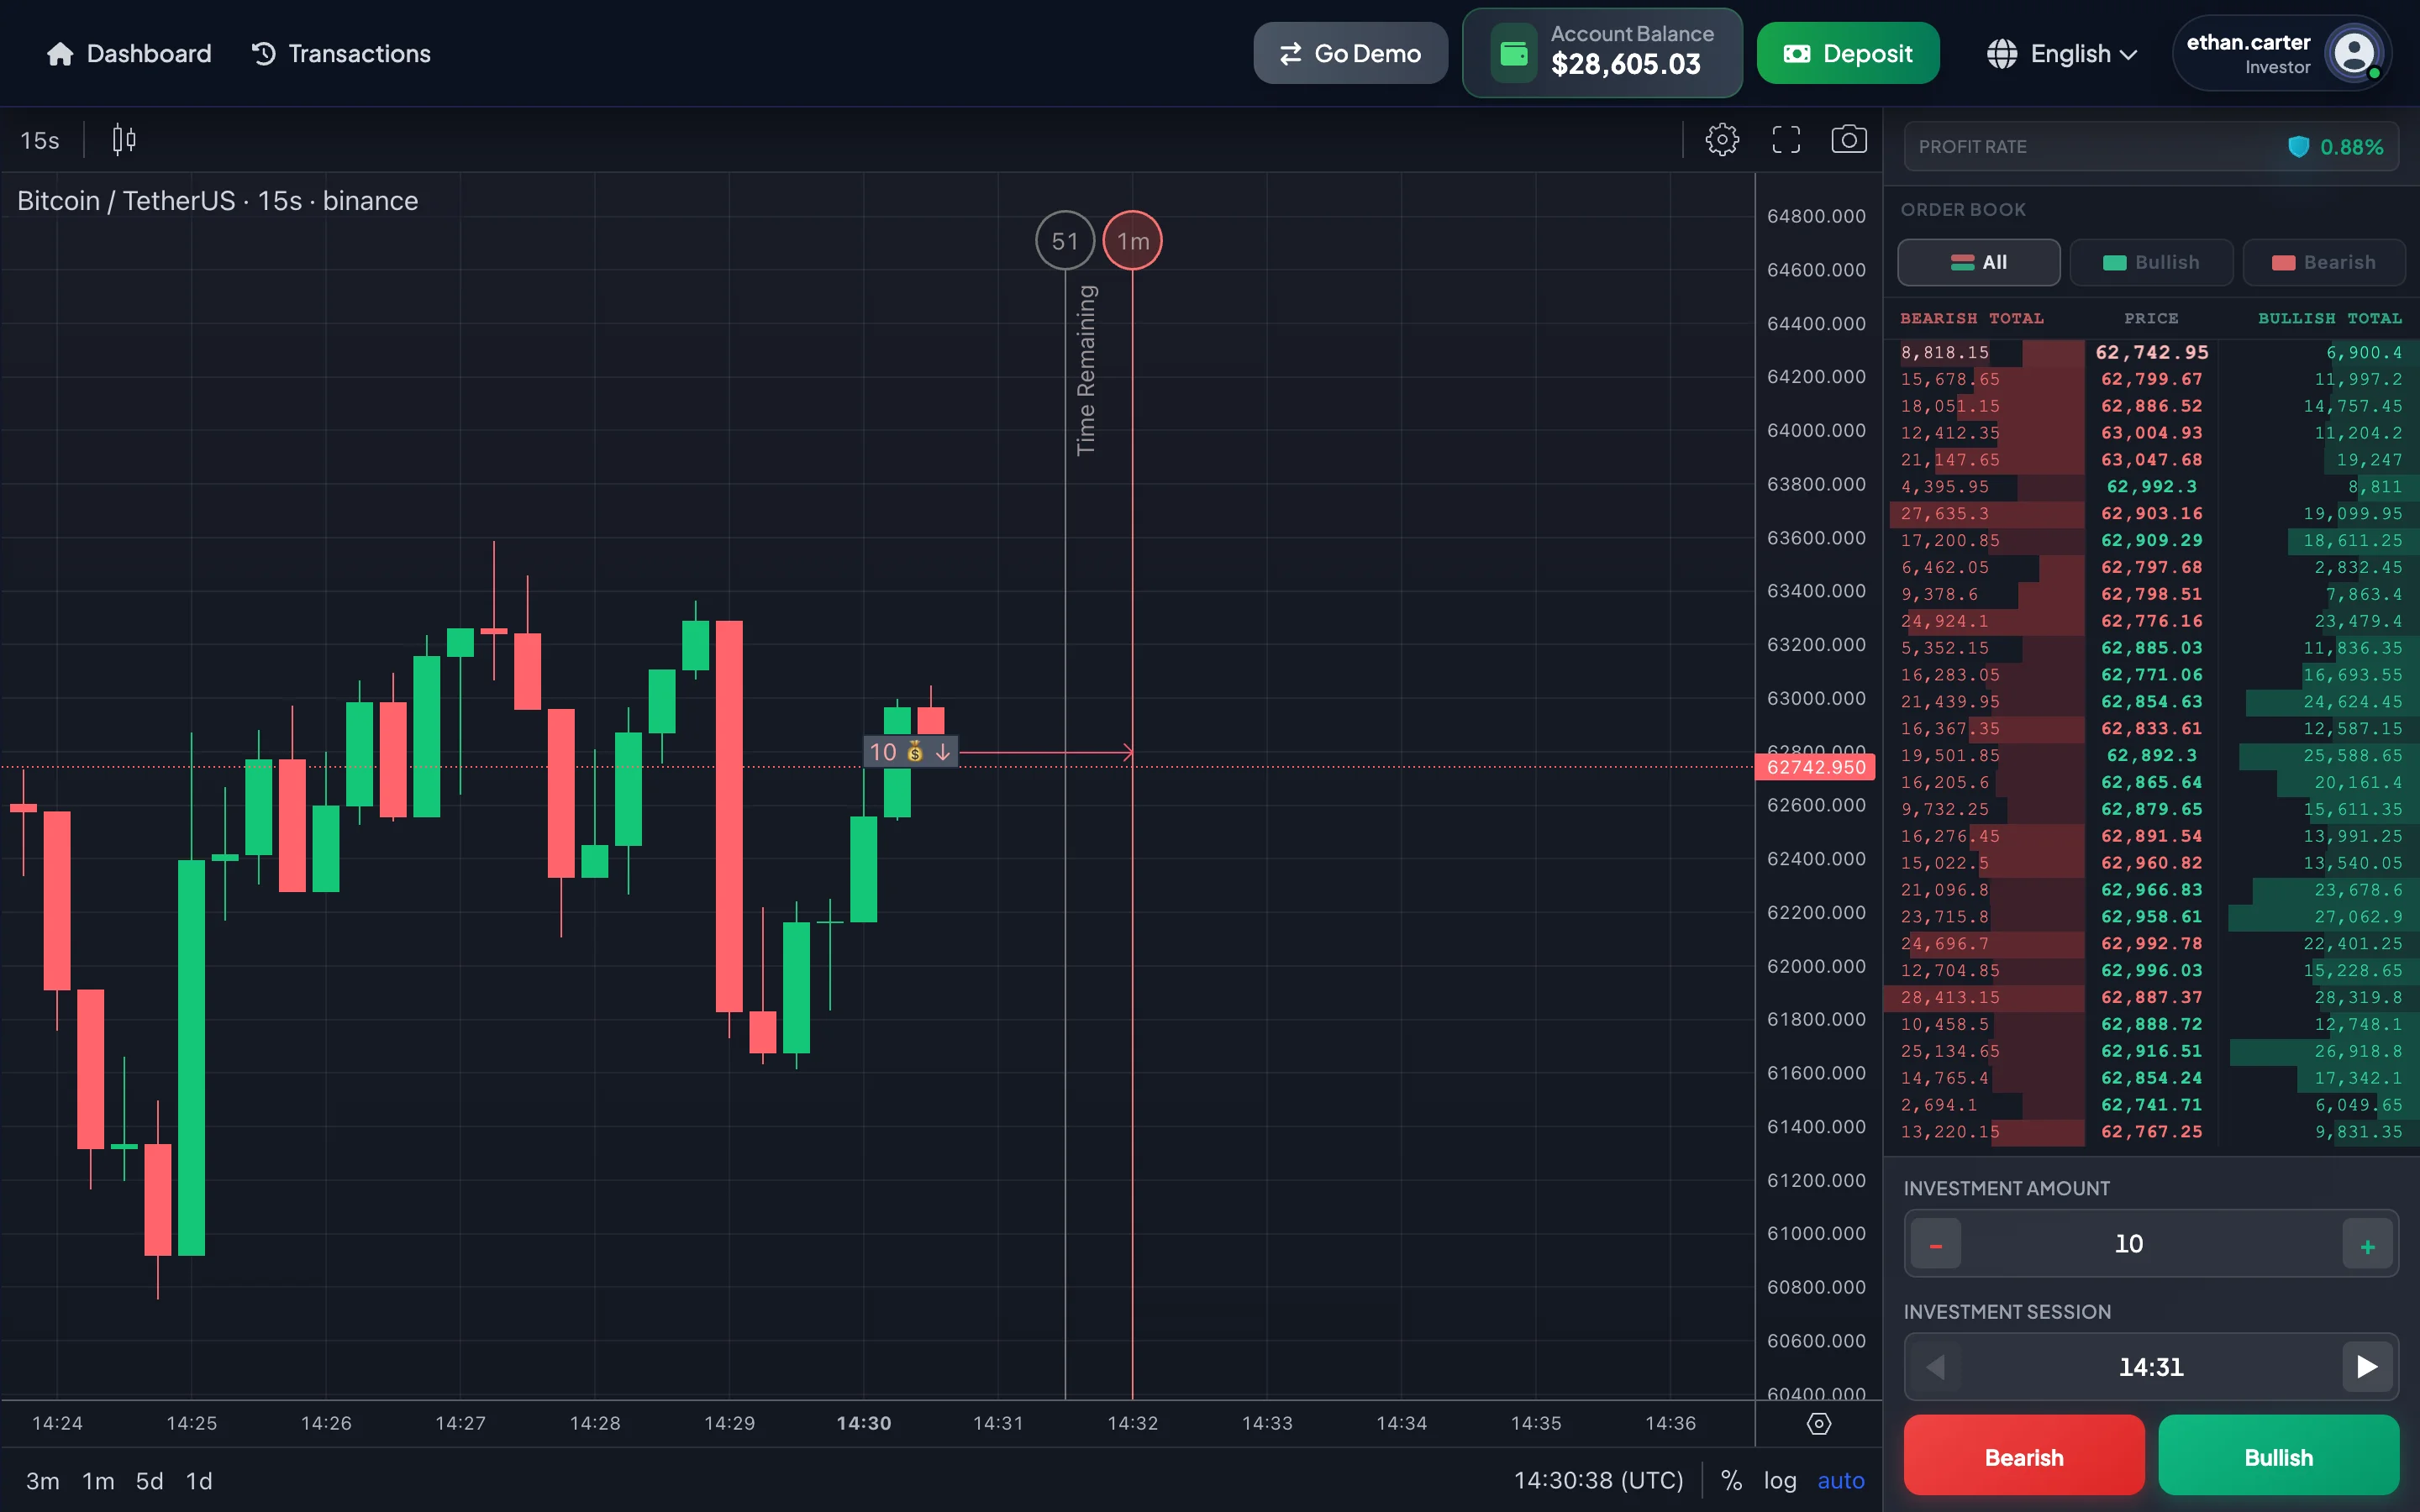Viewport: 2420px width, 1512px height.
Task: Click bullish total 27,062.9 row
Action: click(2358, 917)
